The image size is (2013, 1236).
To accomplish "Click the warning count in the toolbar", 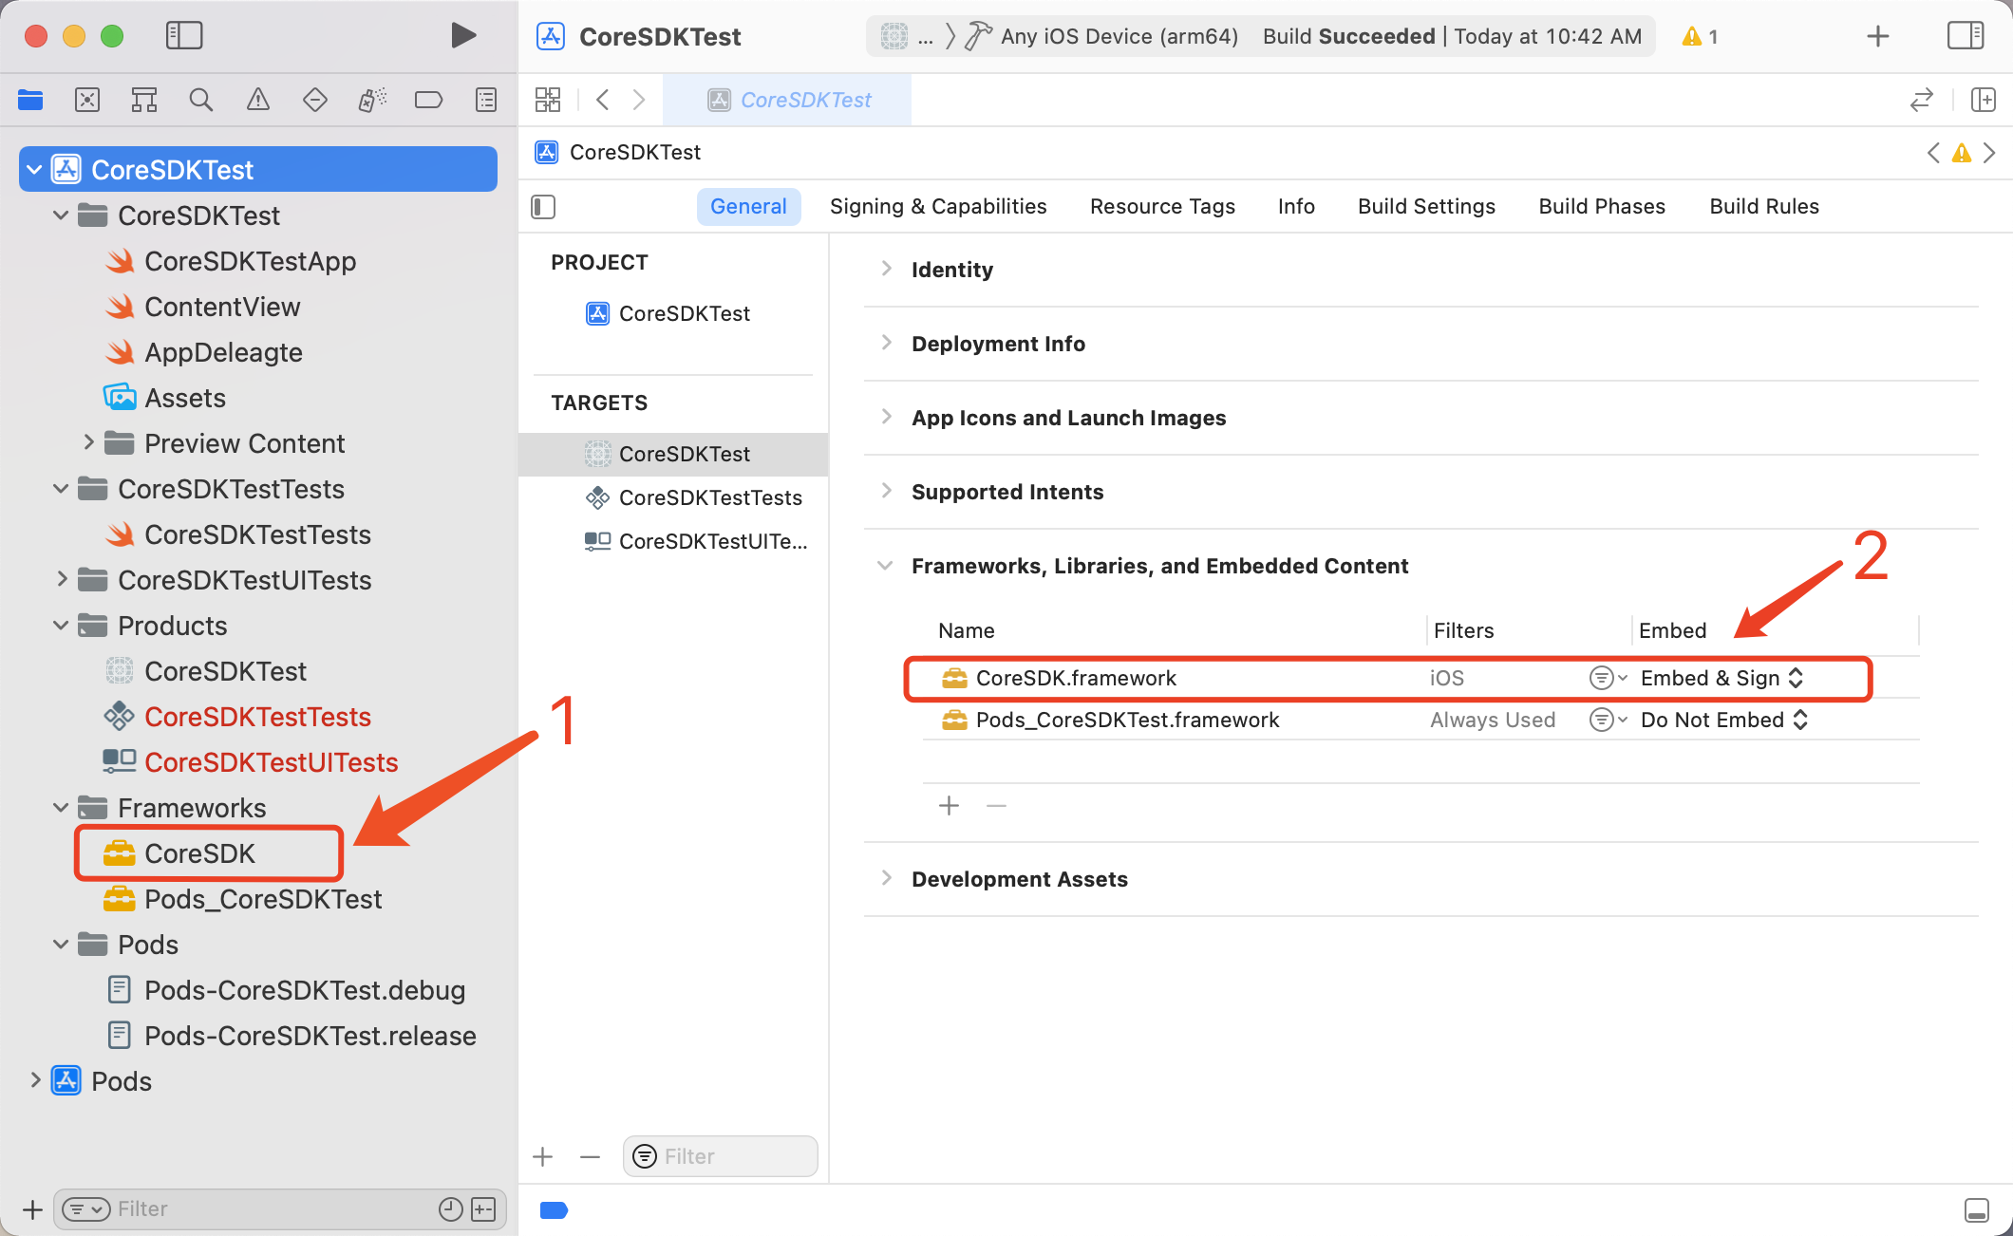I will tap(1701, 36).
